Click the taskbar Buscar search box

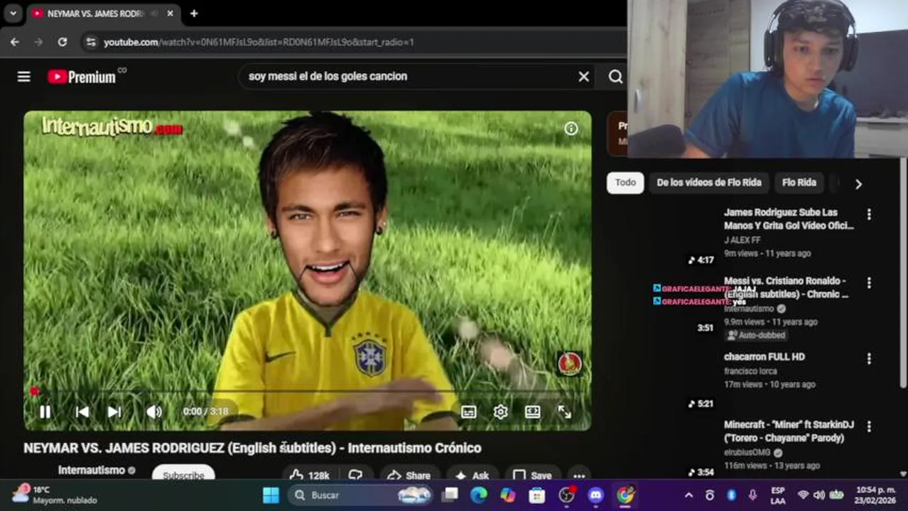[x=362, y=495]
